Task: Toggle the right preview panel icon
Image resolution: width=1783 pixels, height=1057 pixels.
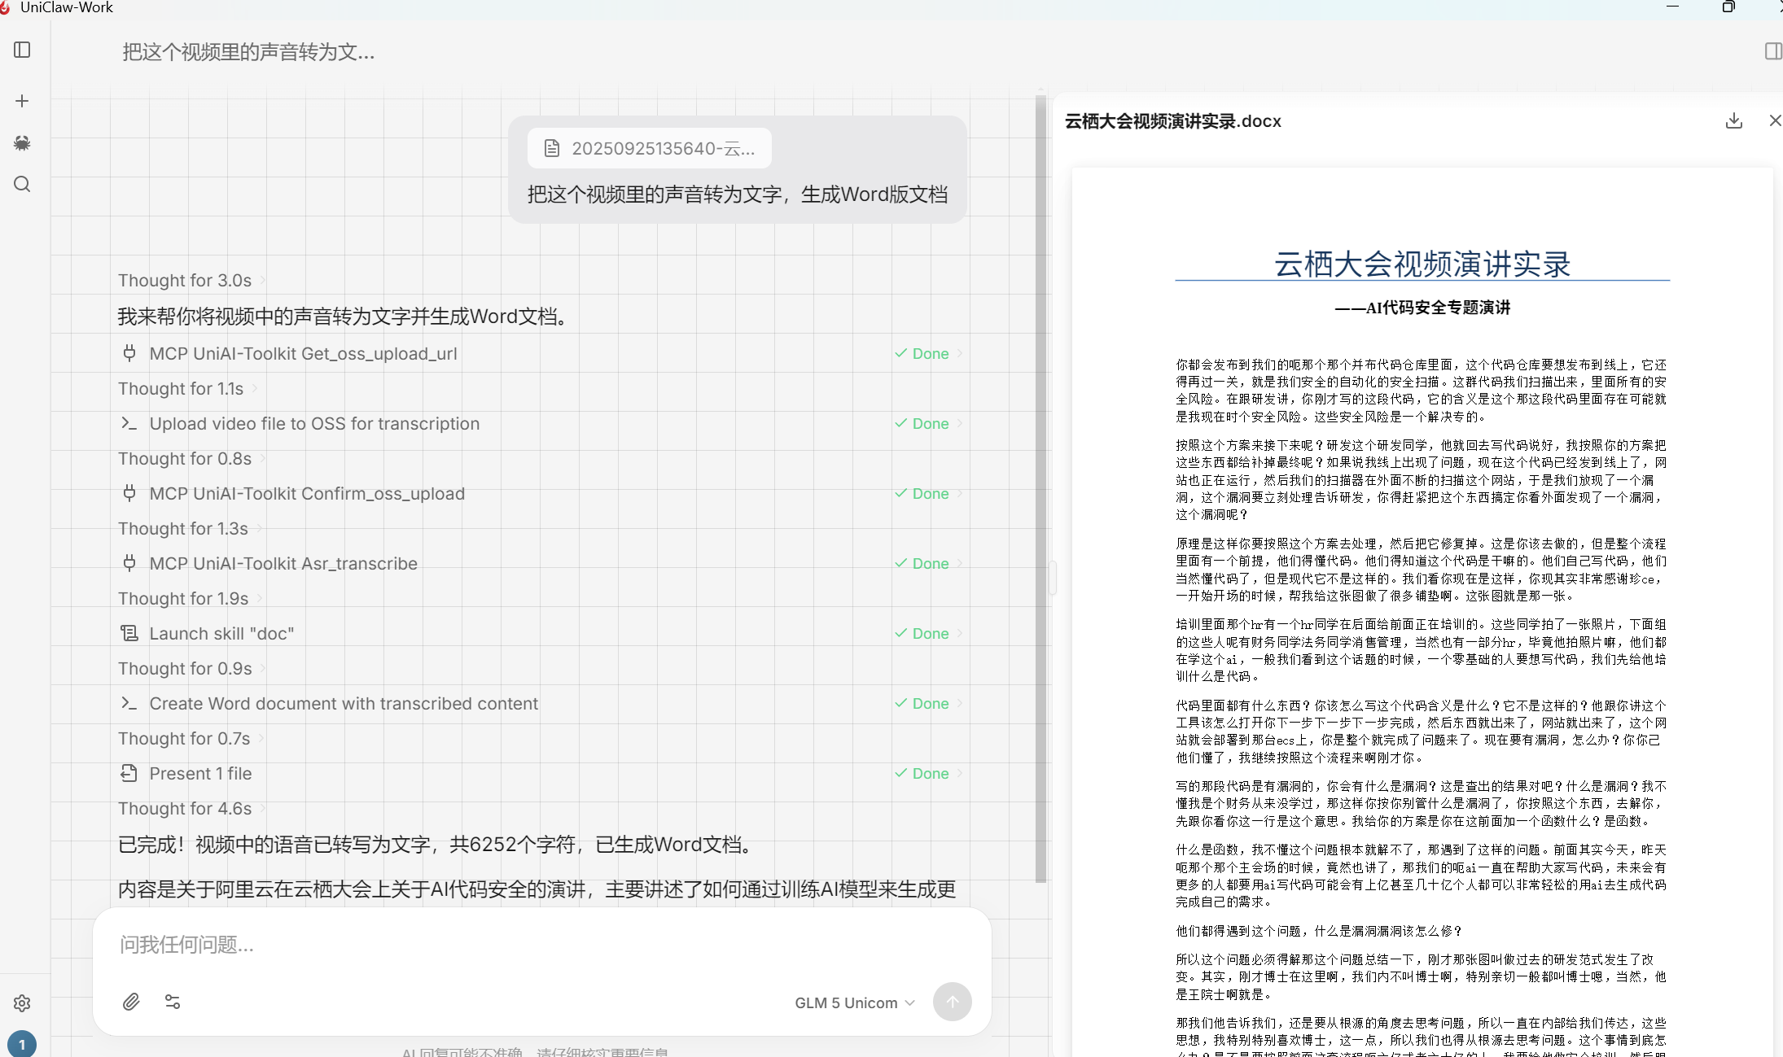Action: [x=1773, y=51]
